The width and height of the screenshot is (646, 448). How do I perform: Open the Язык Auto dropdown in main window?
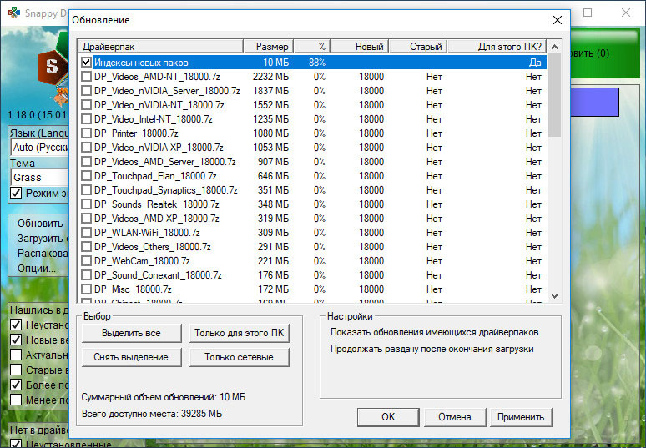[x=39, y=147]
